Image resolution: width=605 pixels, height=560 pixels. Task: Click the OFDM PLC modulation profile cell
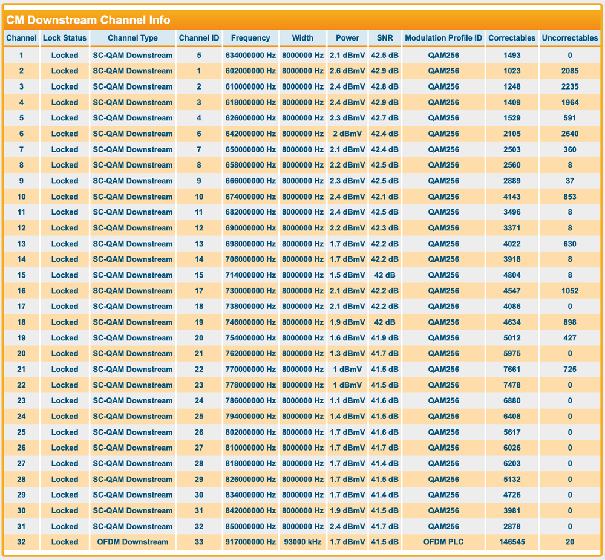tap(443, 542)
